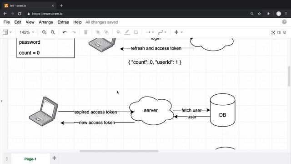This screenshot has width=291, height=164.
Task: Click the fetch user arrow label
Action: 191,110
